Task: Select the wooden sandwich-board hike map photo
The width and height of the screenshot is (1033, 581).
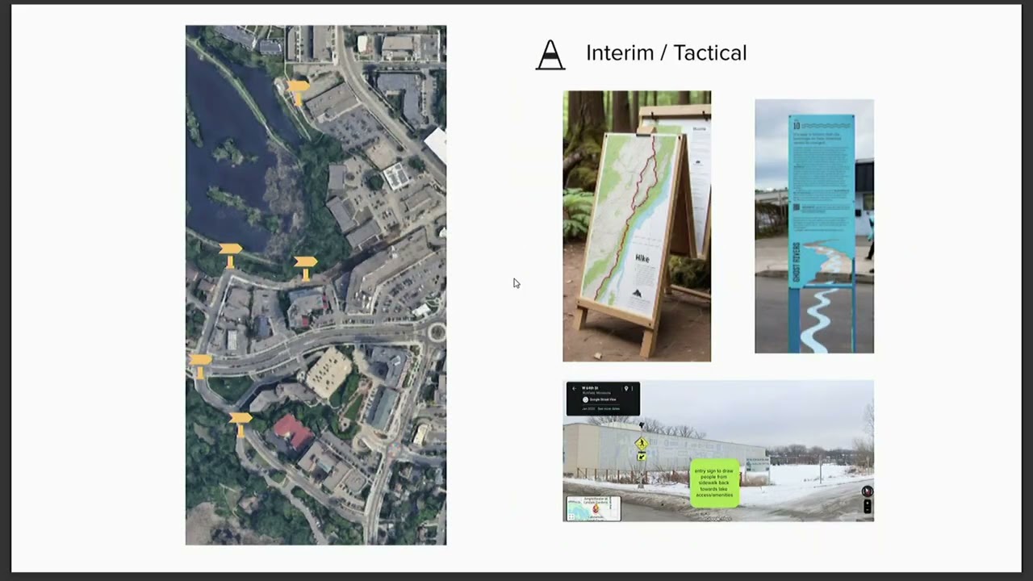Action: click(x=637, y=226)
